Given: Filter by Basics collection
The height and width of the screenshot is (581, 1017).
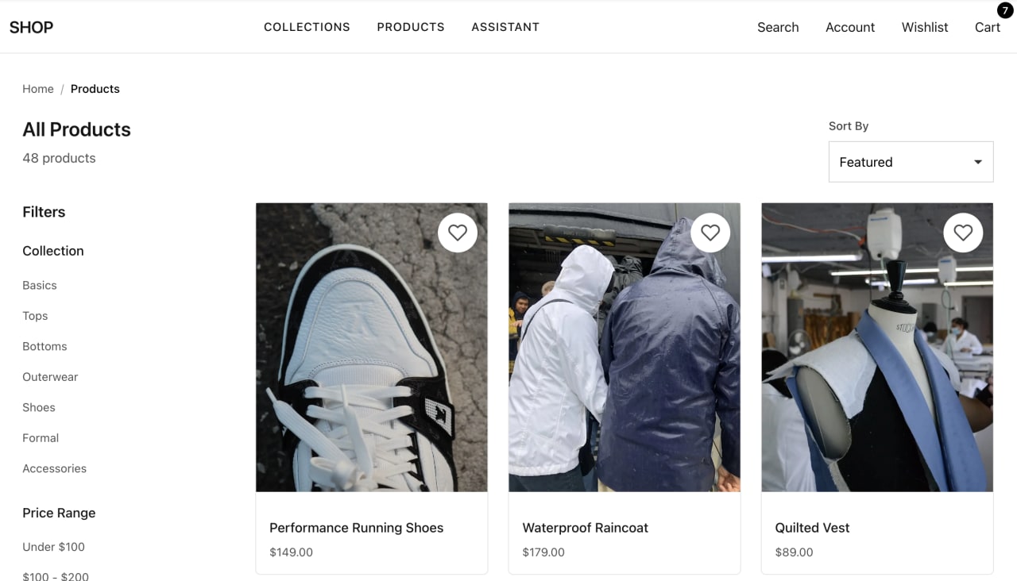Looking at the screenshot, I should [40, 285].
